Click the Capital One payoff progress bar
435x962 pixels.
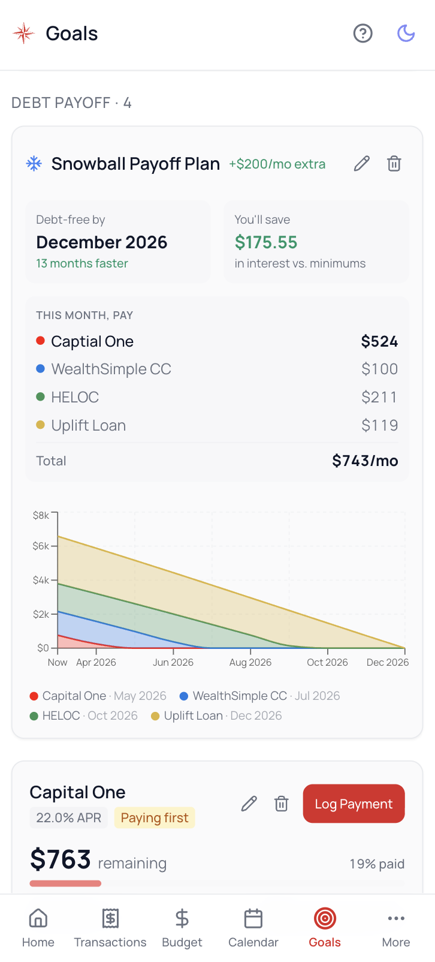point(66,883)
